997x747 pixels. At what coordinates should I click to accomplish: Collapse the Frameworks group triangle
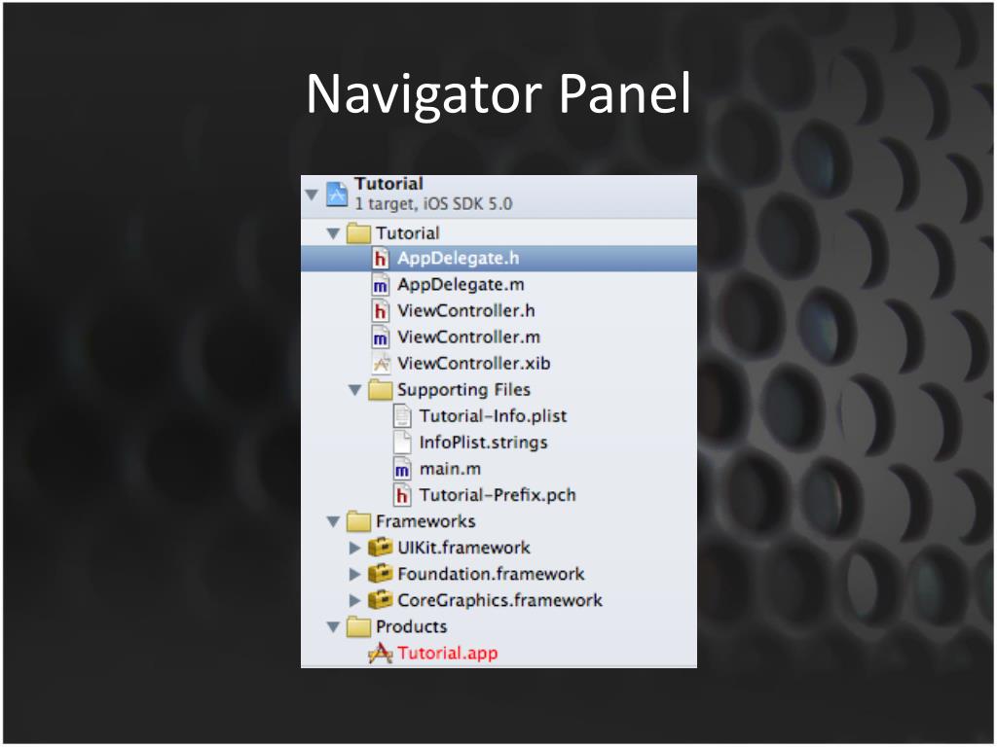point(333,522)
